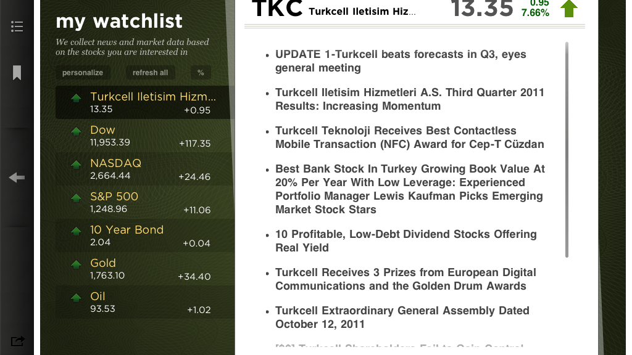Click the up arrow beside S&P 500
Image resolution: width=632 pixels, height=355 pixels.
pos(75,197)
